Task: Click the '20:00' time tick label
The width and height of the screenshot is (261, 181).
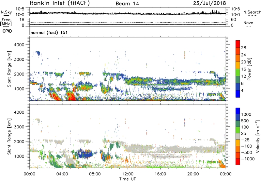Action: 193,174
